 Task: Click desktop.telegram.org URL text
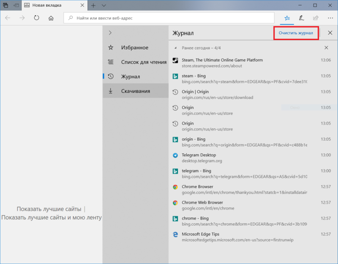pos(202,161)
